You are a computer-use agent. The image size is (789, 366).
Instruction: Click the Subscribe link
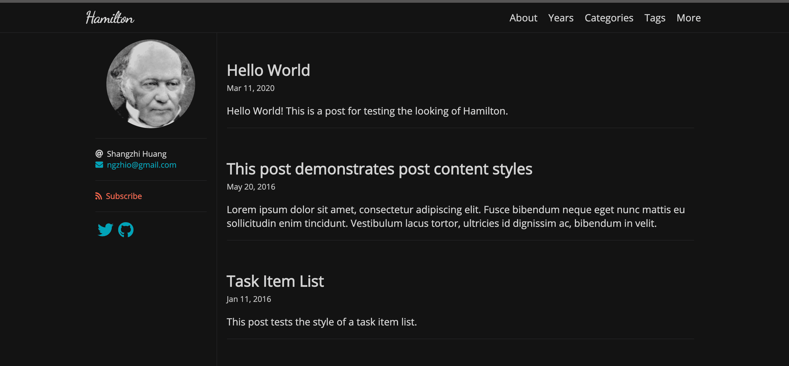(124, 196)
